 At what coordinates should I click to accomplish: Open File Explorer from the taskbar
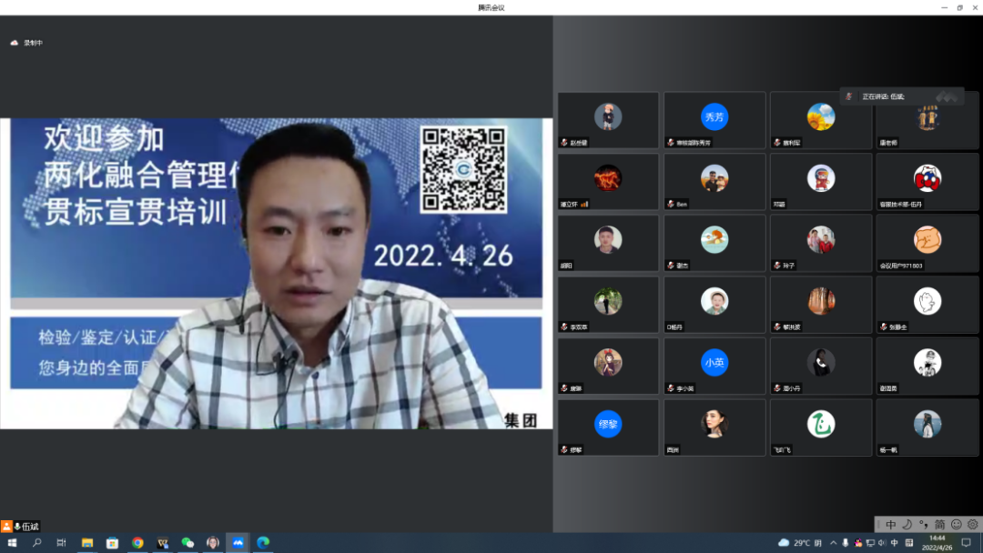(x=87, y=543)
